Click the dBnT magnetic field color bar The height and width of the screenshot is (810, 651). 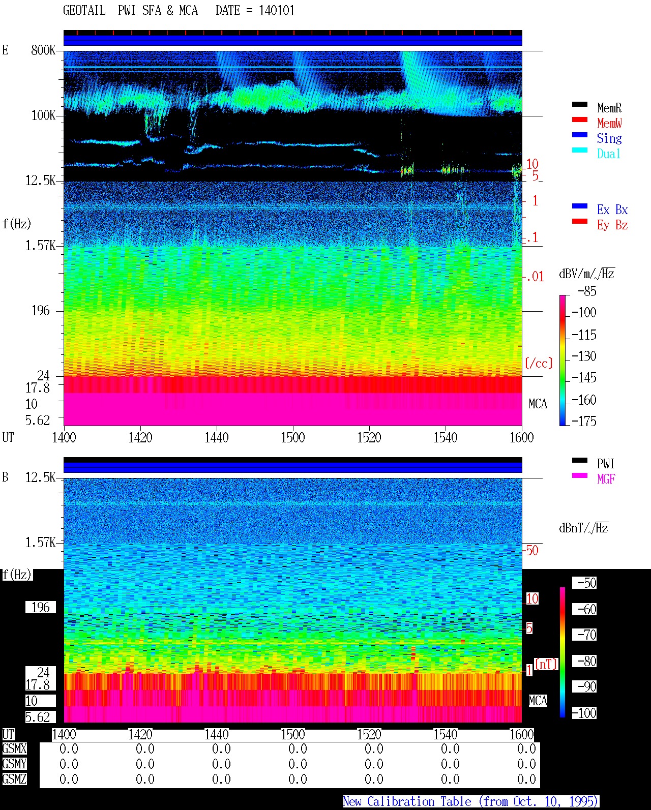click(563, 652)
